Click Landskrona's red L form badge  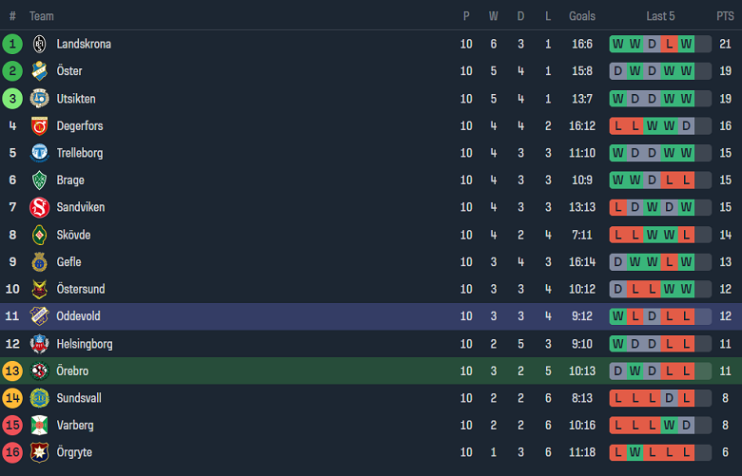670,44
